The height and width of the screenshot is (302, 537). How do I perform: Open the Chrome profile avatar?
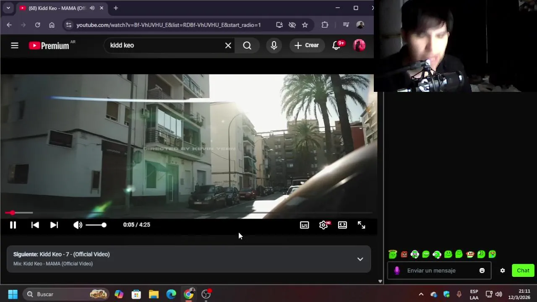coord(360,25)
